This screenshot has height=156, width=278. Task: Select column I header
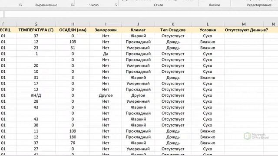(x=106, y=24)
